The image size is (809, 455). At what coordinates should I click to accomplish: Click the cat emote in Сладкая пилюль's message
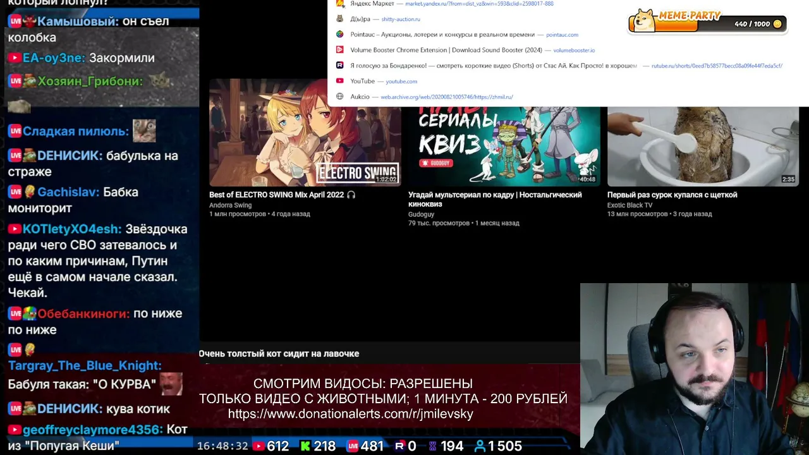pos(144,131)
